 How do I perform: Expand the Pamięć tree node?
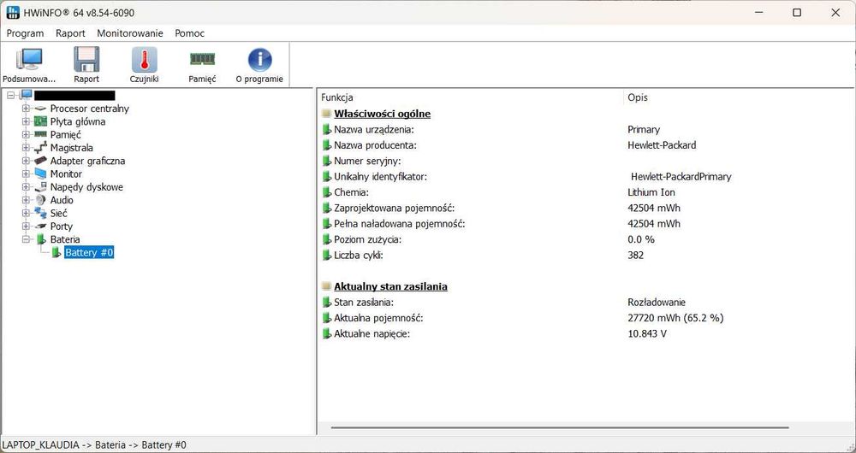click(x=26, y=135)
